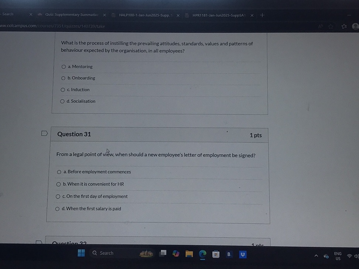
Task: Open the Edge profile avatar
Action: point(355,26)
